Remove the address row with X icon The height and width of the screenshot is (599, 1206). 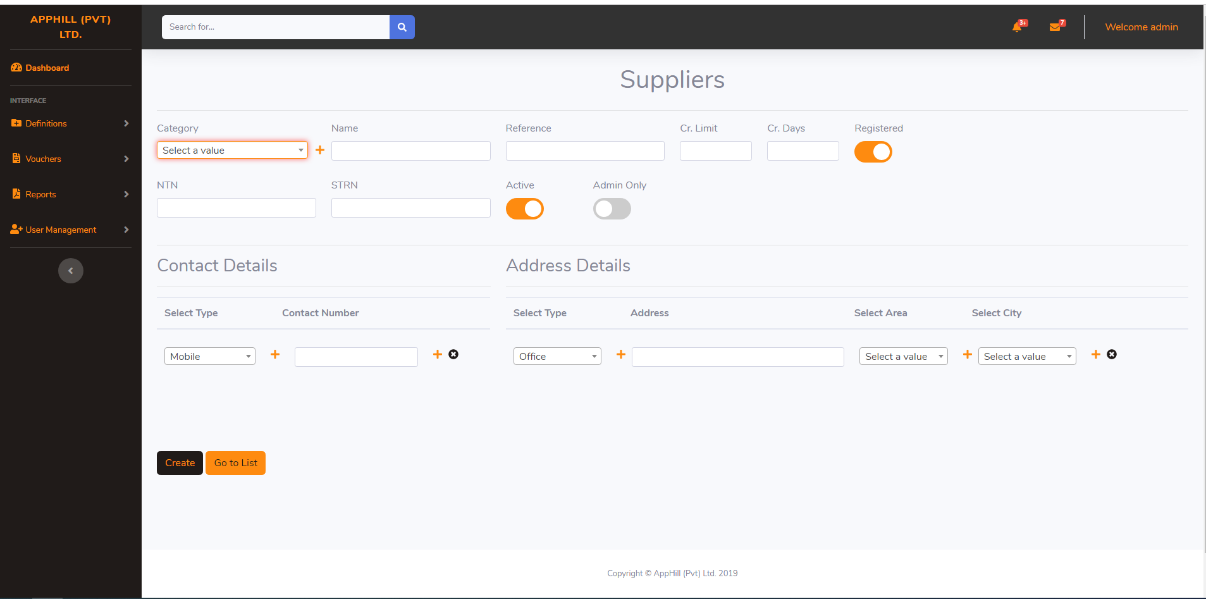(x=1112, y=354)
